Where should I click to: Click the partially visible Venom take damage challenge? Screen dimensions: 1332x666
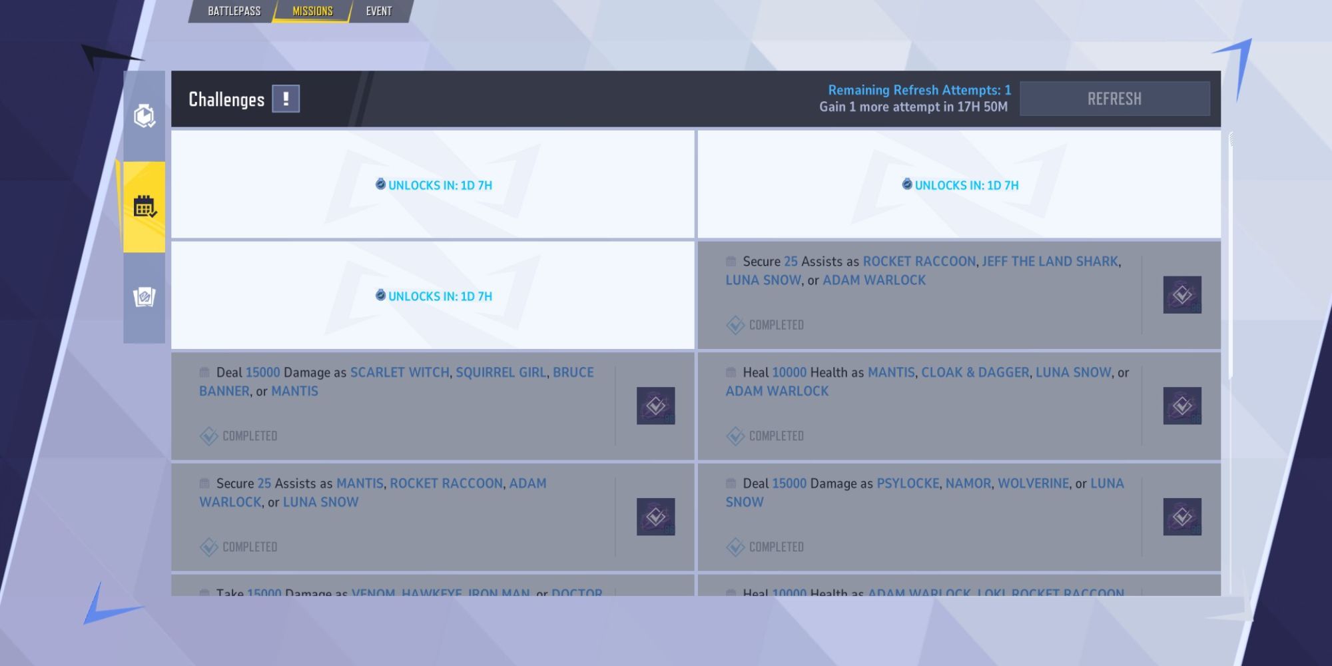tap(433, 585)
